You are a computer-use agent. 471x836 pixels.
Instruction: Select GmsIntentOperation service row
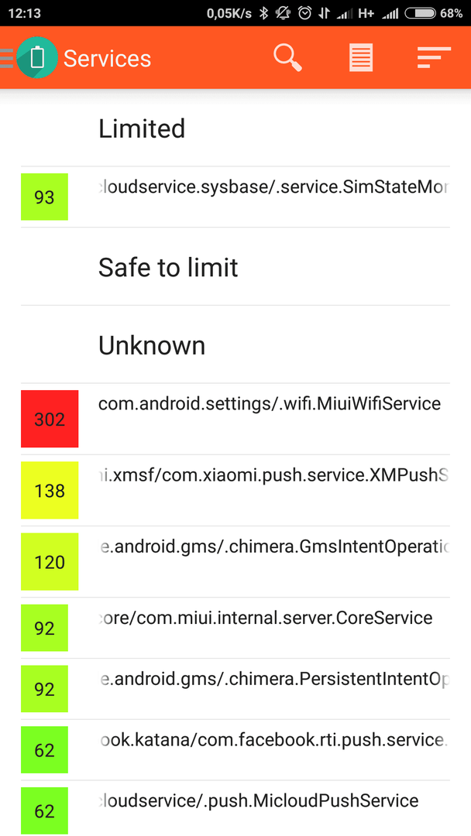[x=235, y=562]
